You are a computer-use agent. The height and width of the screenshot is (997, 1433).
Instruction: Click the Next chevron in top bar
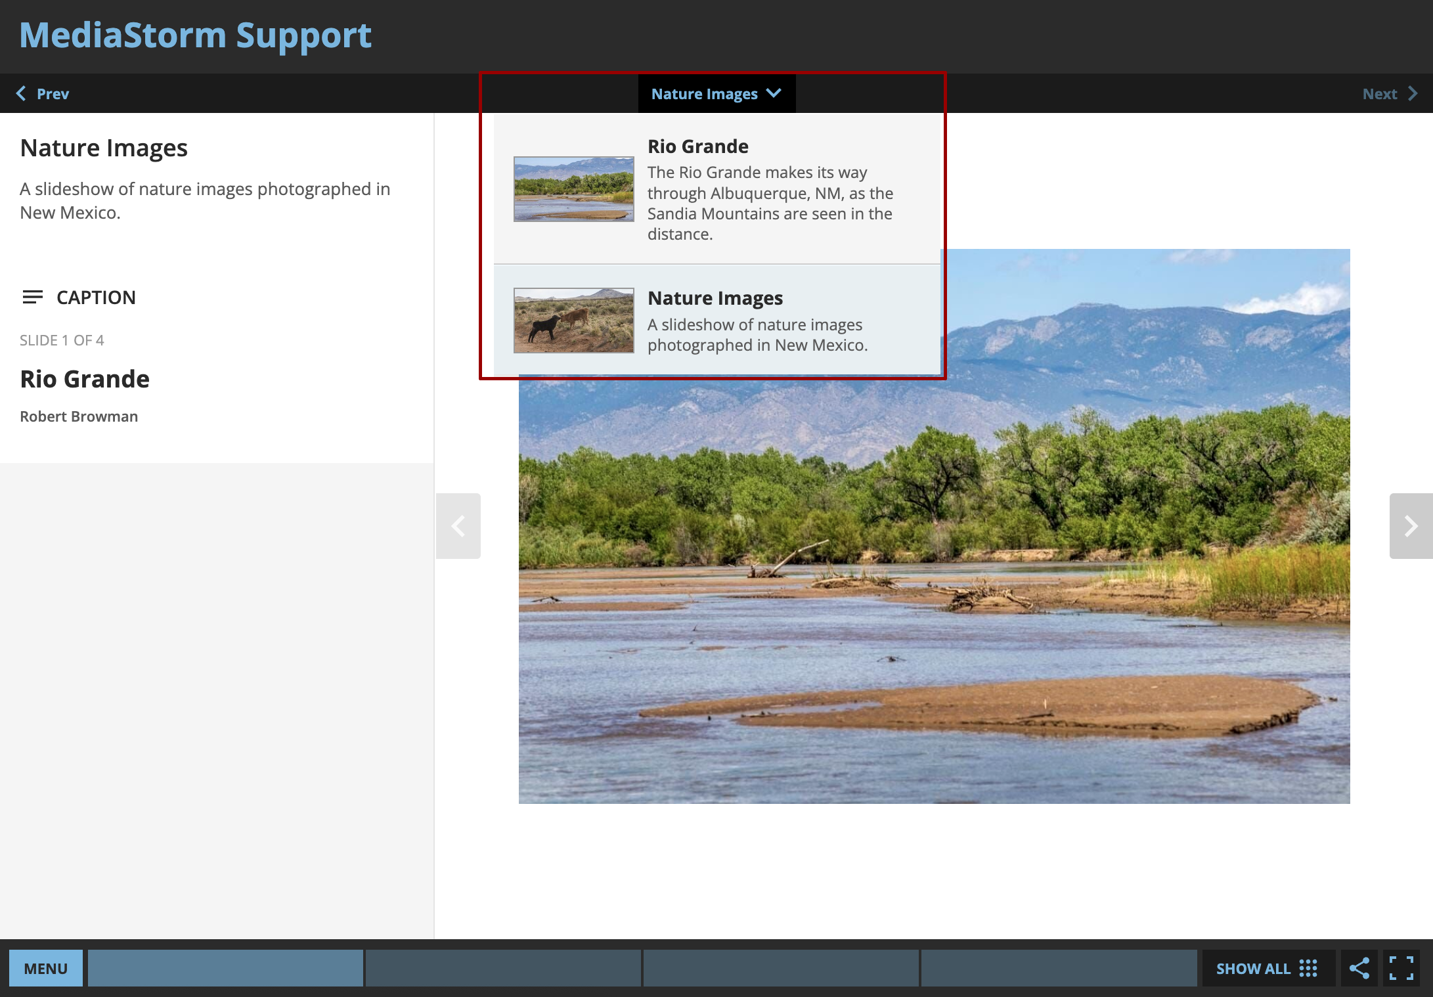pyautogui.click(x=1413, y=93)
